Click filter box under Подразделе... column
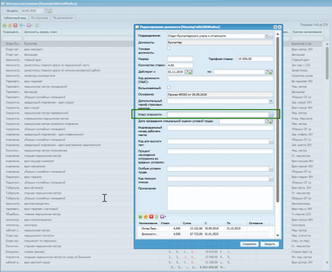Screen dimensions: 332x272 click(x=12, y=38)
